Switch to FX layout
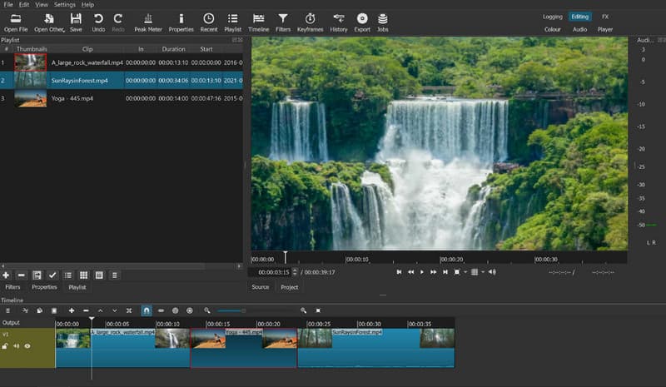Screen dimensions: 666x387 (605, 17)
